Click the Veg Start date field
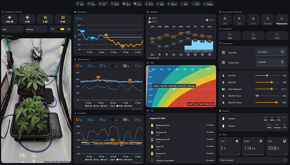This screenshot has height=165, width=290. point(271,52)
